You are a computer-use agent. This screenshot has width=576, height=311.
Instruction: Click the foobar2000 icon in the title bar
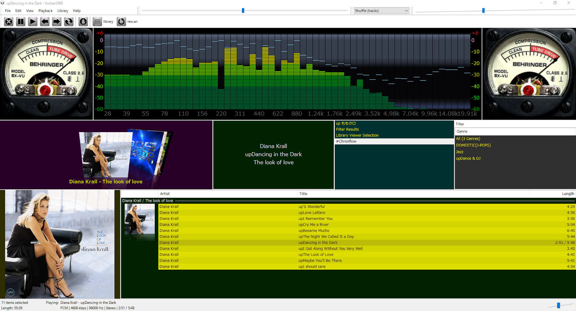pos(3,3)
